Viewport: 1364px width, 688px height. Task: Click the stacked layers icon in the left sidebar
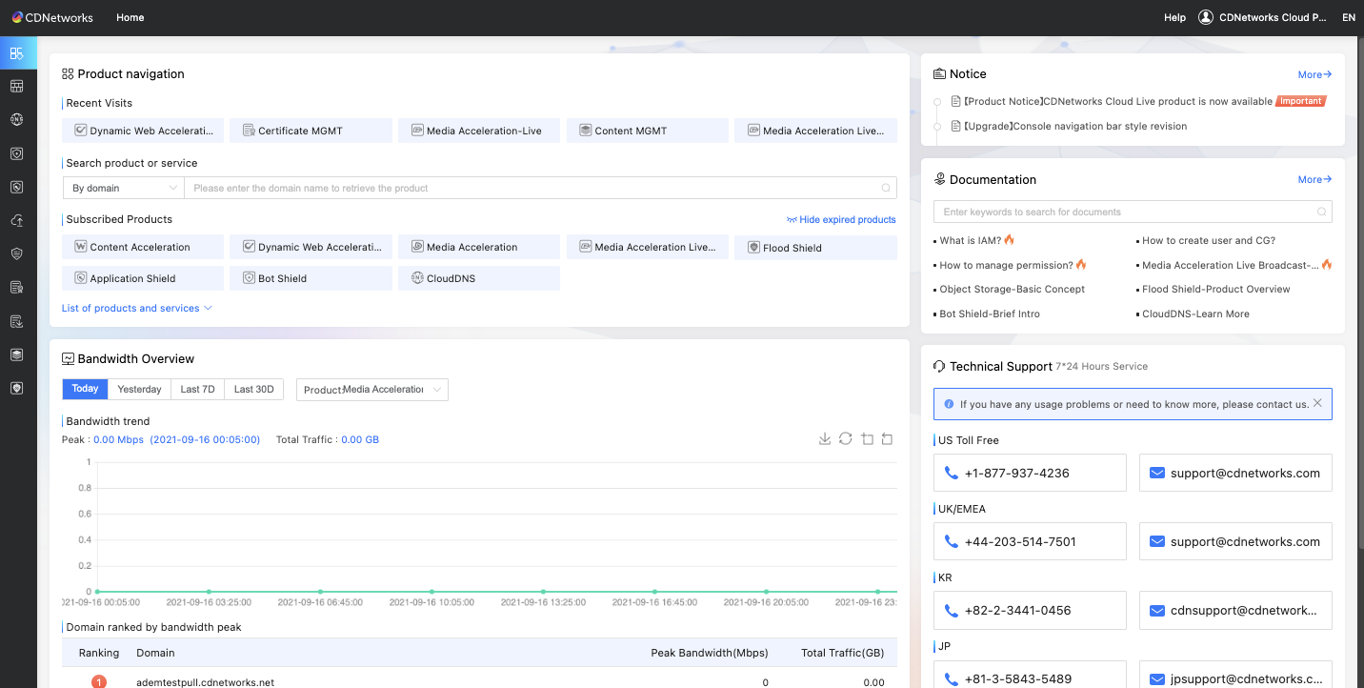click(x=17, y=354)
